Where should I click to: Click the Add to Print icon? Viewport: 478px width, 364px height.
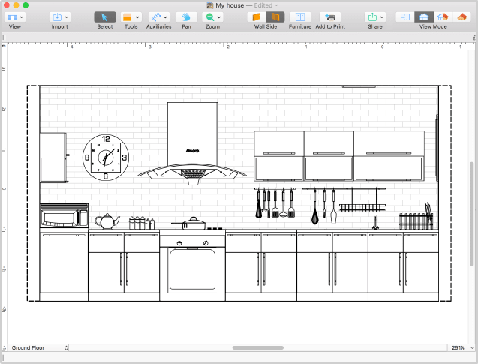pyautogui.click(x=329, y=17)
